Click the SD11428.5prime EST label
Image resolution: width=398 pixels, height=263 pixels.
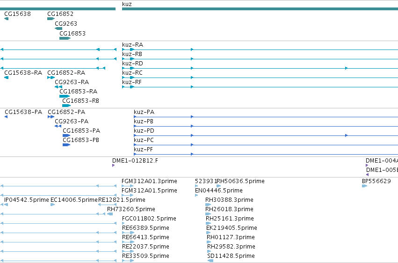(231, 256)
